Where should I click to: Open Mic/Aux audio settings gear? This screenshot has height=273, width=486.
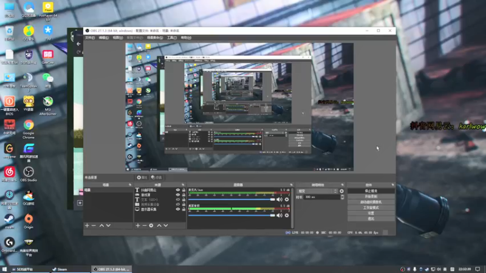(x=287, y=200)
